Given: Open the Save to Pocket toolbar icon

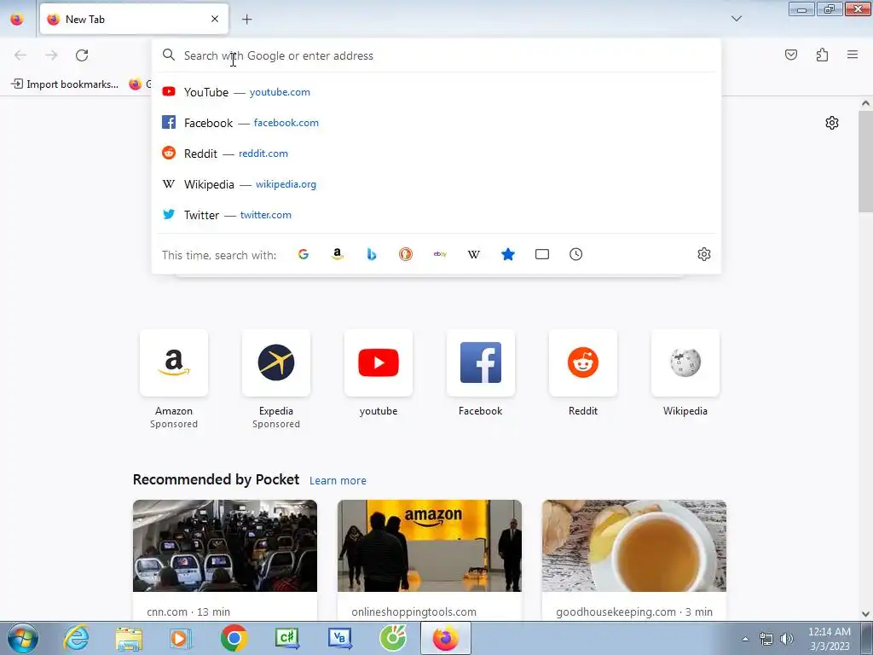Looking at the screenshot, I should [790, 55].
